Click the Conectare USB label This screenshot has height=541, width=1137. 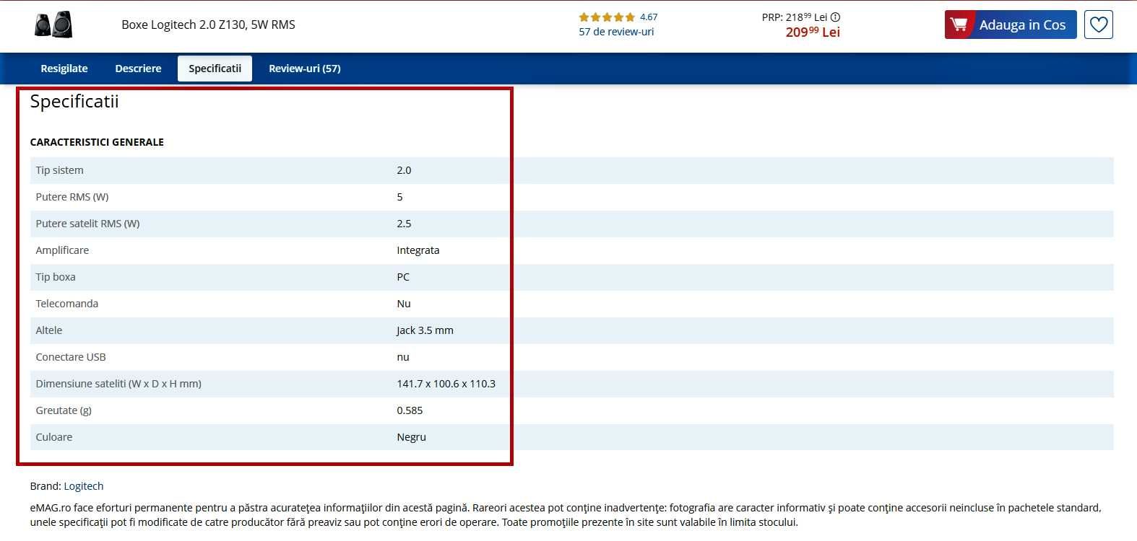(x=71, y=357)
